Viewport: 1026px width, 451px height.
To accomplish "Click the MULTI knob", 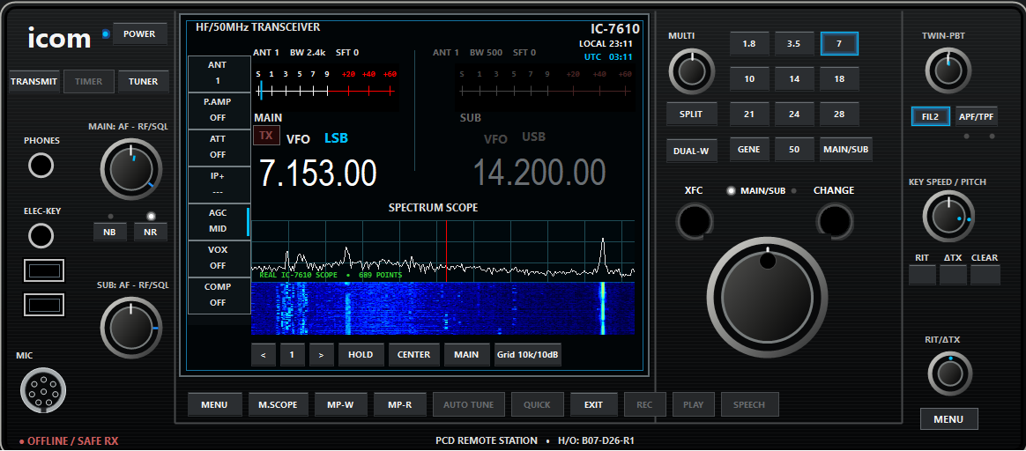I will tap(691, 71).
